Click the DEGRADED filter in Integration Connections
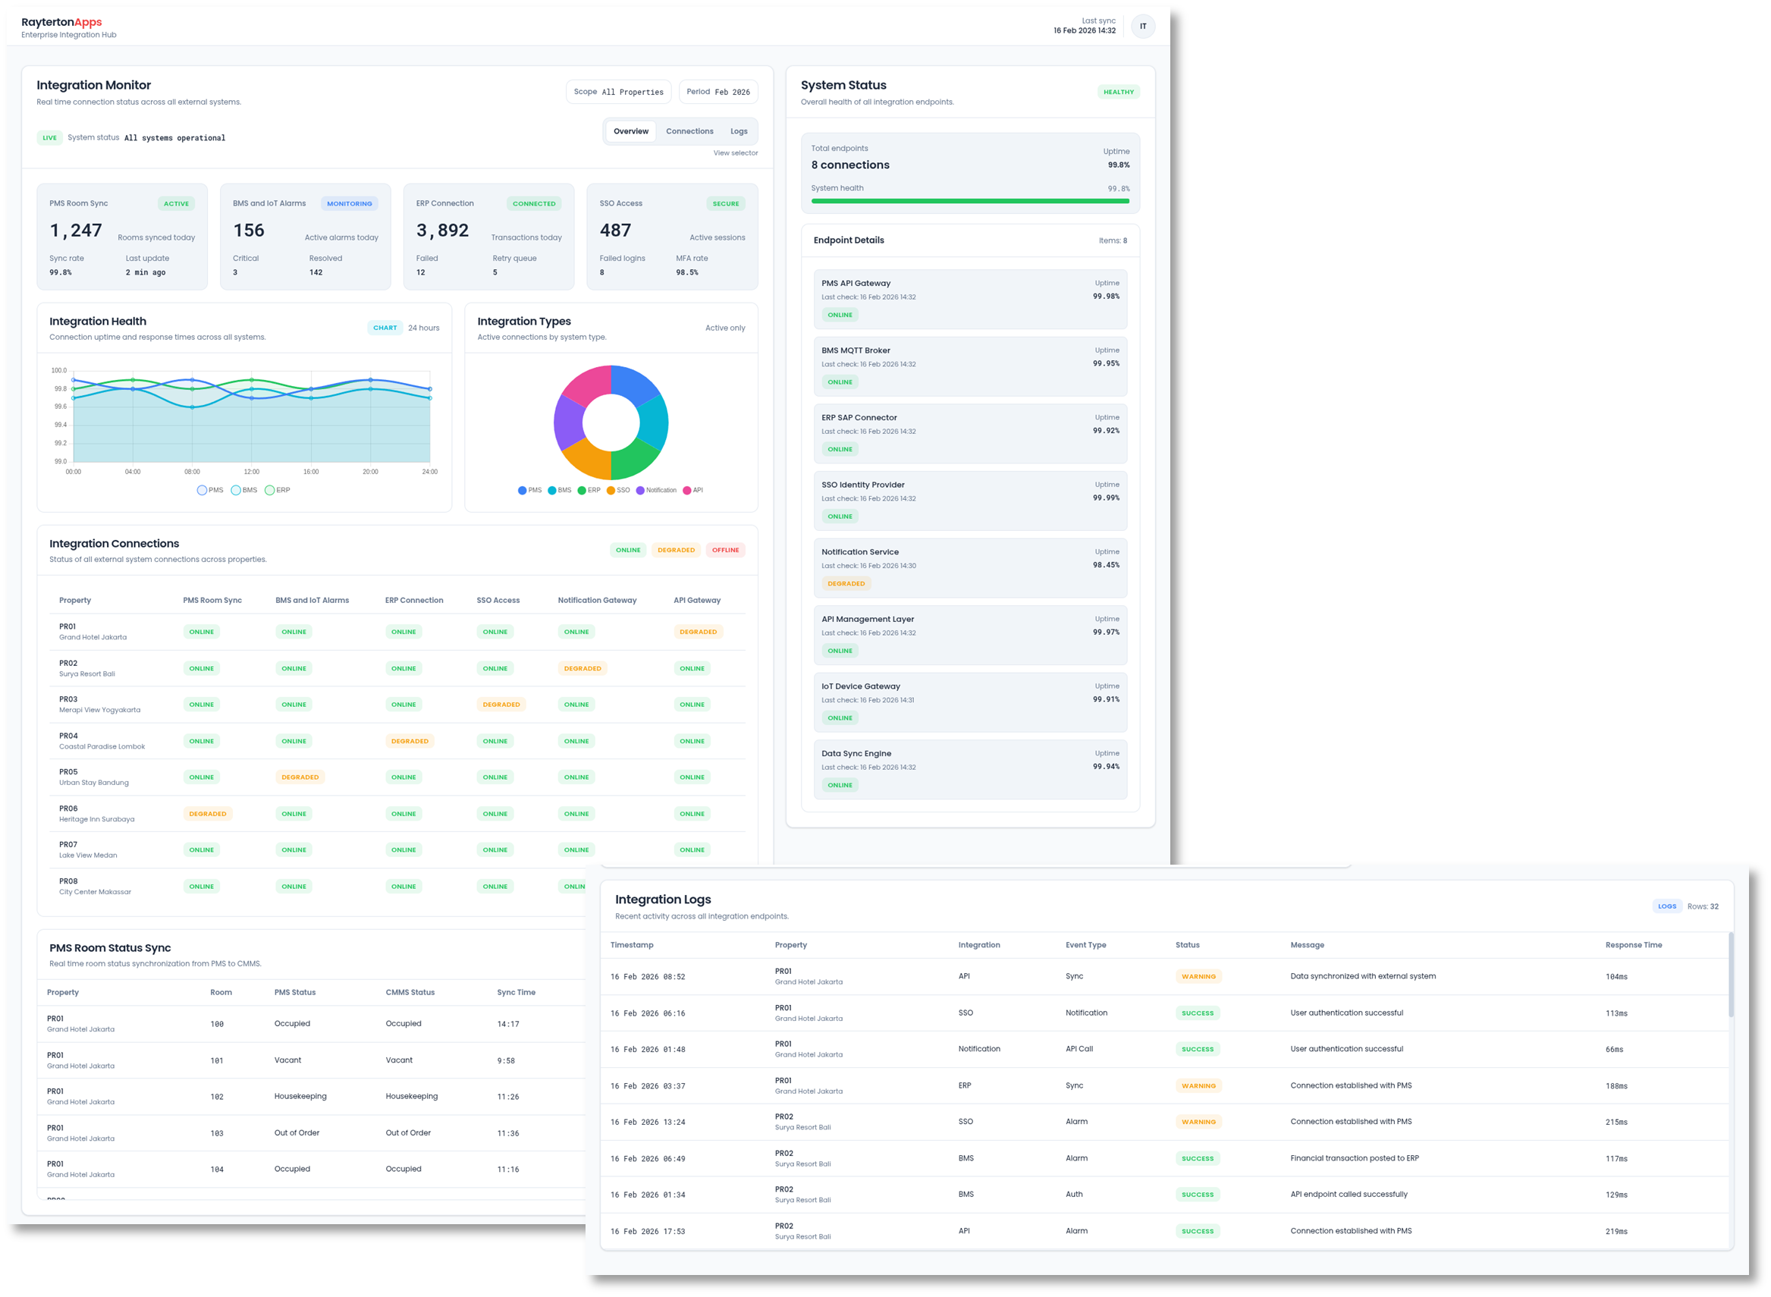Screen dimensions: 1771x1297 coord(674,550)
